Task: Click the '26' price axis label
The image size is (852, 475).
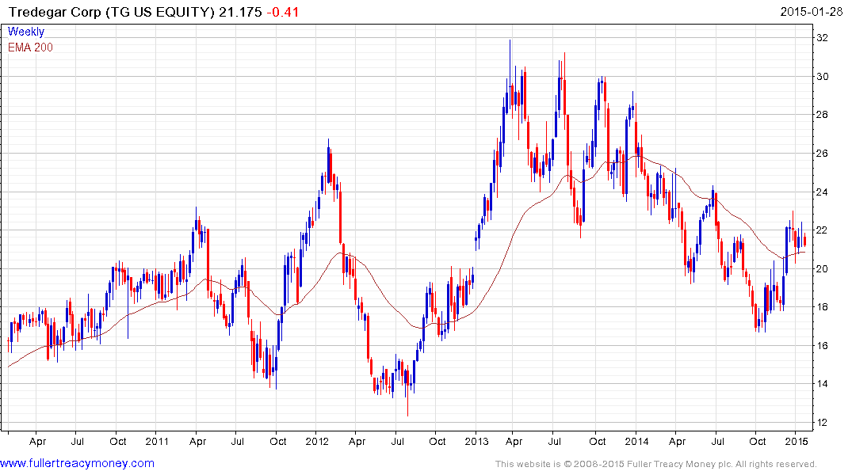Action: point(822,153)
